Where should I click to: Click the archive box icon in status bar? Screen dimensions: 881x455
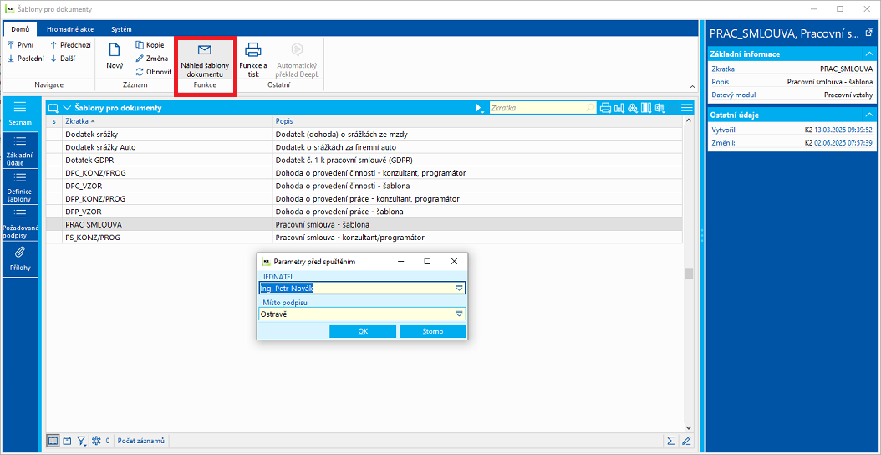click(67, 441)
